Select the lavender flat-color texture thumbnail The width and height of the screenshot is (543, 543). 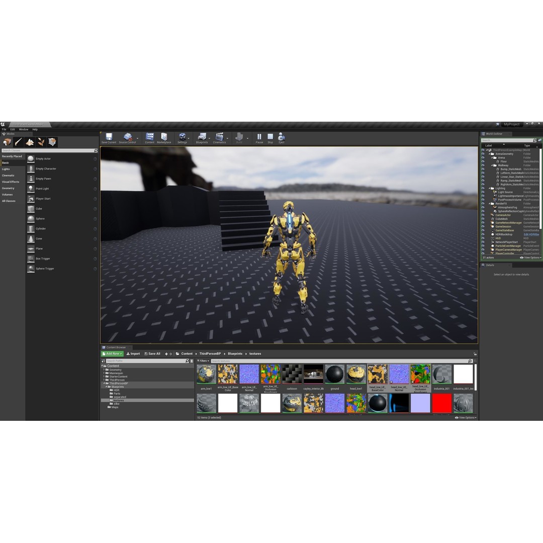pyautogui.click(x=420, y=403)
